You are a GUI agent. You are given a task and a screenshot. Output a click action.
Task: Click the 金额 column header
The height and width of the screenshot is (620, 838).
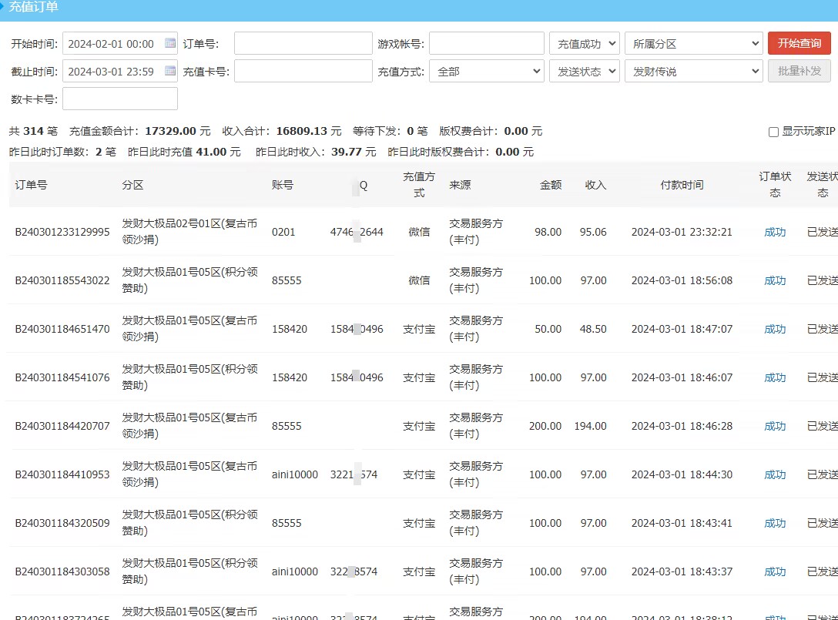tap(551, 185)
